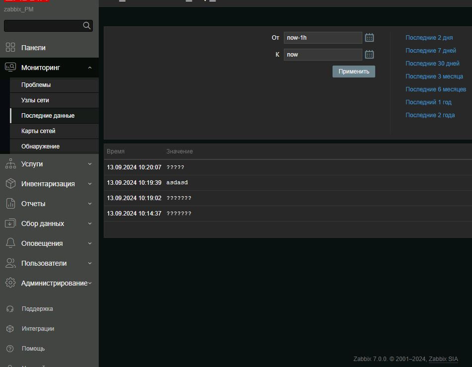Open the Обнаружение submenu item
The width and height of the screenshot is (472, 367).
40,147
